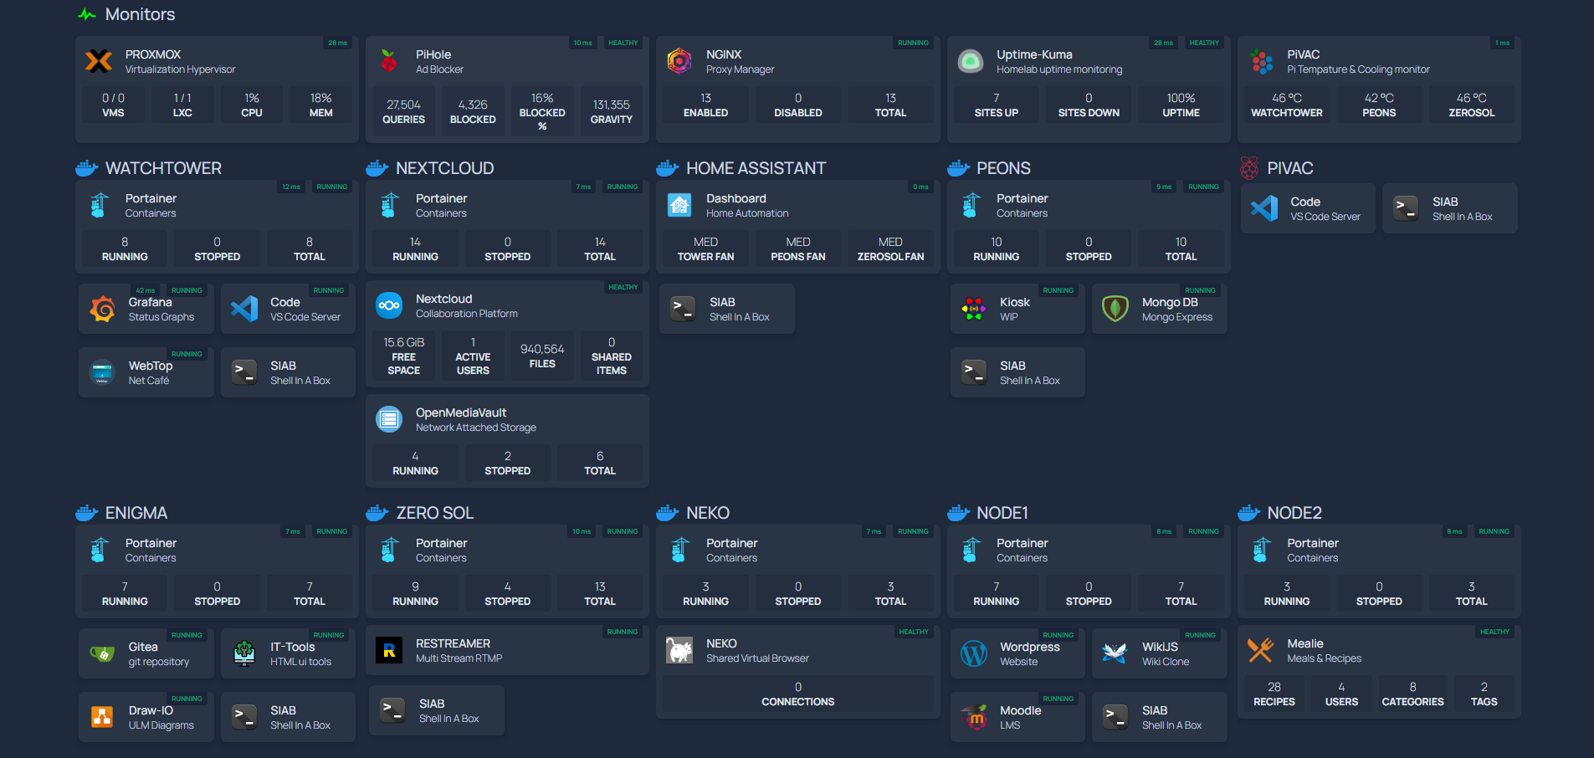Click the Uptime-Kuma green blob icon
The image size is (1594, 758).
coord(970,61)
